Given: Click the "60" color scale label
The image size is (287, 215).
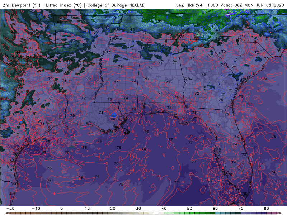Looking at the screenshot, I should click(215, 209).
